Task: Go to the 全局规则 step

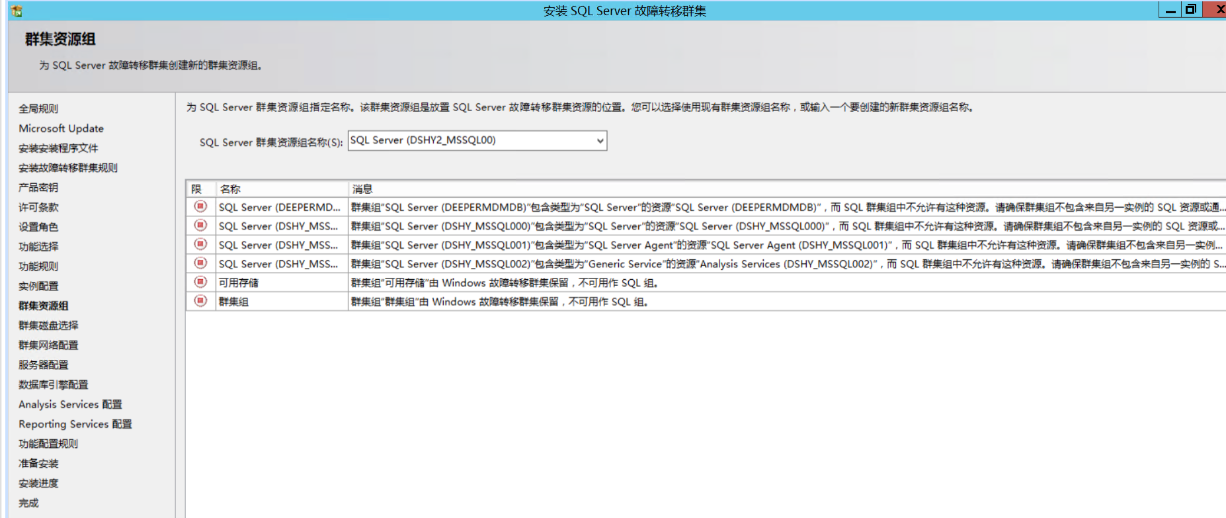Action: [x=38, y=108]
